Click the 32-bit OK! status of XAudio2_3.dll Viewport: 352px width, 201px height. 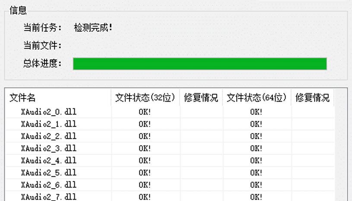(x=145, y=148)
